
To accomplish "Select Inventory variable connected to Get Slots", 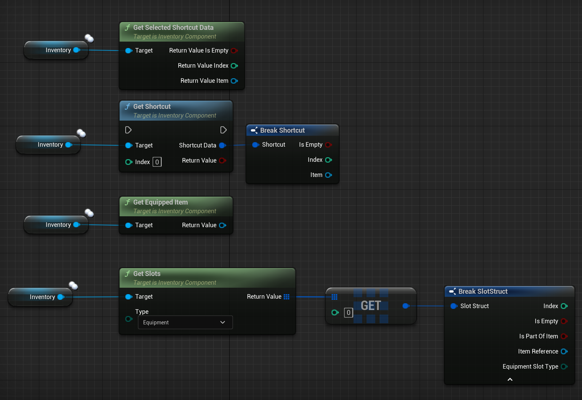I will pyautogui.click(x=40, y=297).
